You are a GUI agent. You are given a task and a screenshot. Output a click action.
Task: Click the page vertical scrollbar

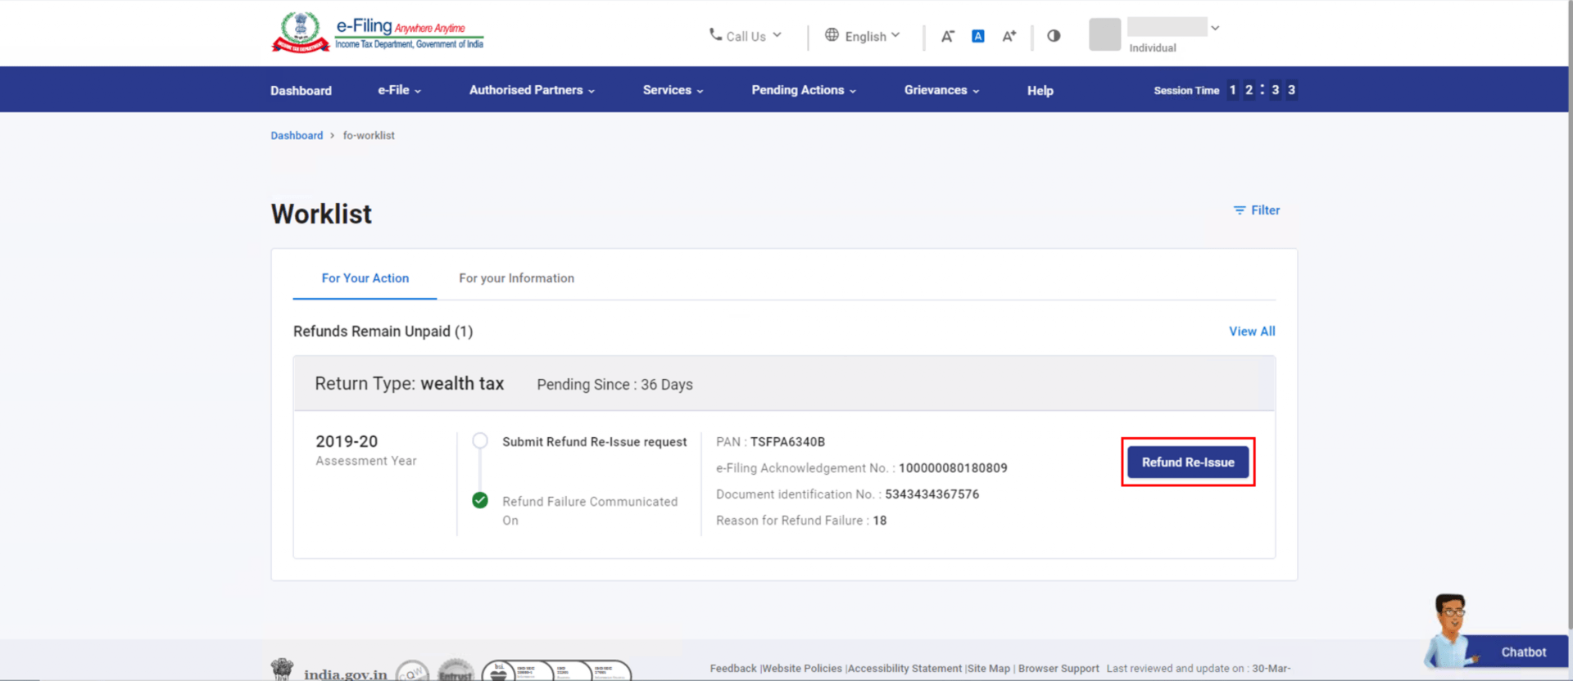(x=1569, y=327)
